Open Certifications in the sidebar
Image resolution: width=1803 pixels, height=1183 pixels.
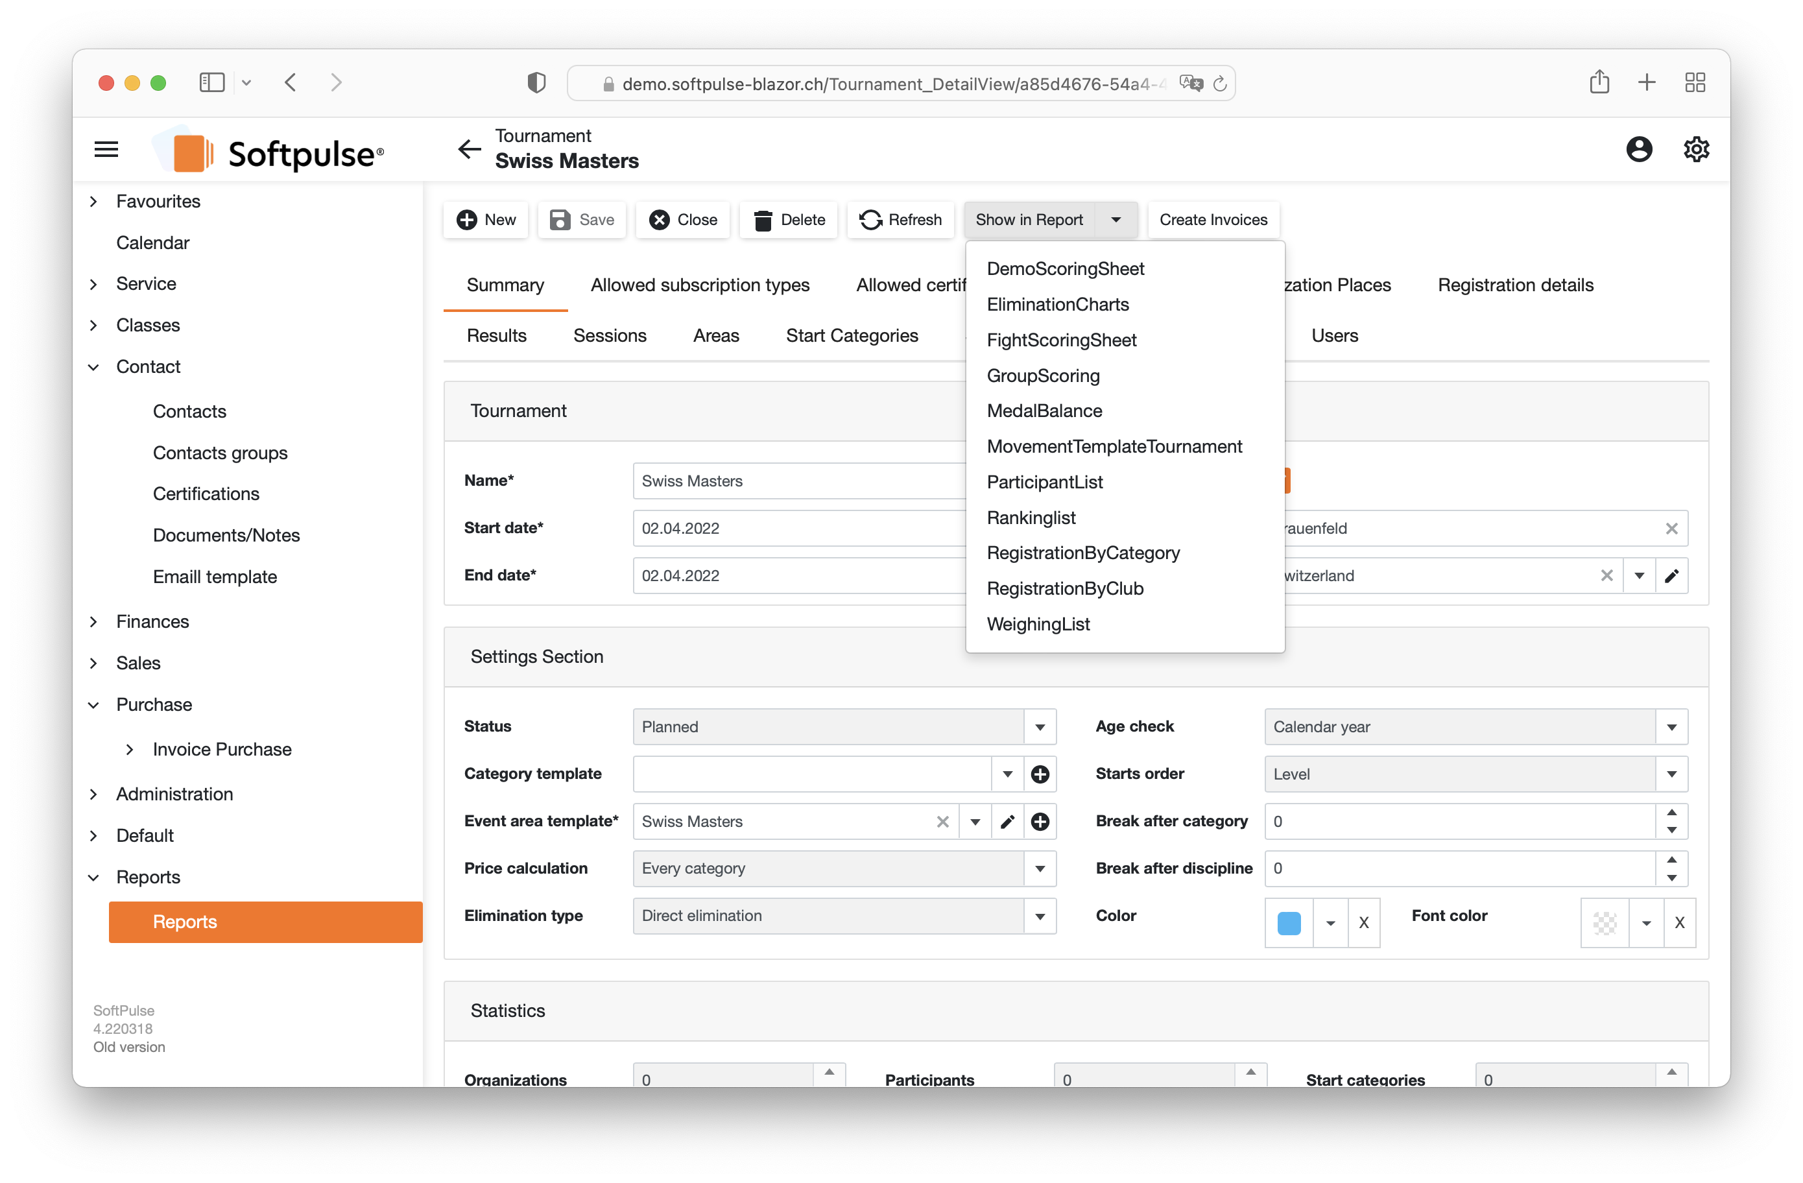pos(206,494)
